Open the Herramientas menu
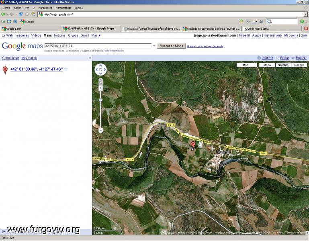The width and height of the screenshot is (309, 241). click(63, 8)
